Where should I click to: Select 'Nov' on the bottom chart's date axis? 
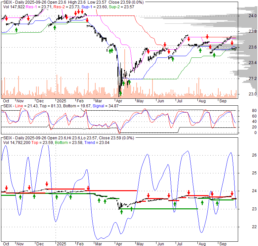(20, 244)
